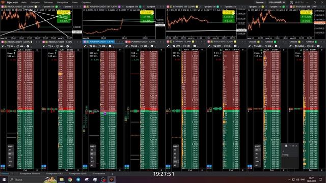Screen dimensions: 326x183
Task: Click yellow DV badge on RESOLVUSDT chart
Action: 64,13
